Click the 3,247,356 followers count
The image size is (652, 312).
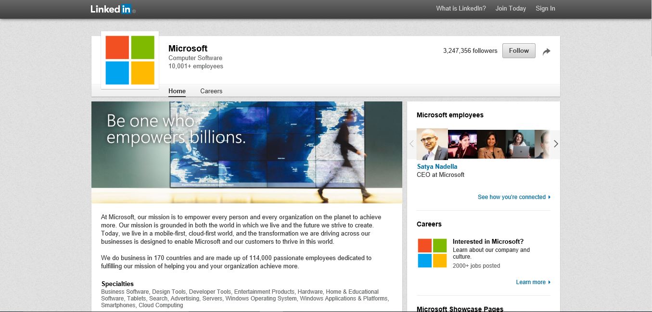(470, 50)
